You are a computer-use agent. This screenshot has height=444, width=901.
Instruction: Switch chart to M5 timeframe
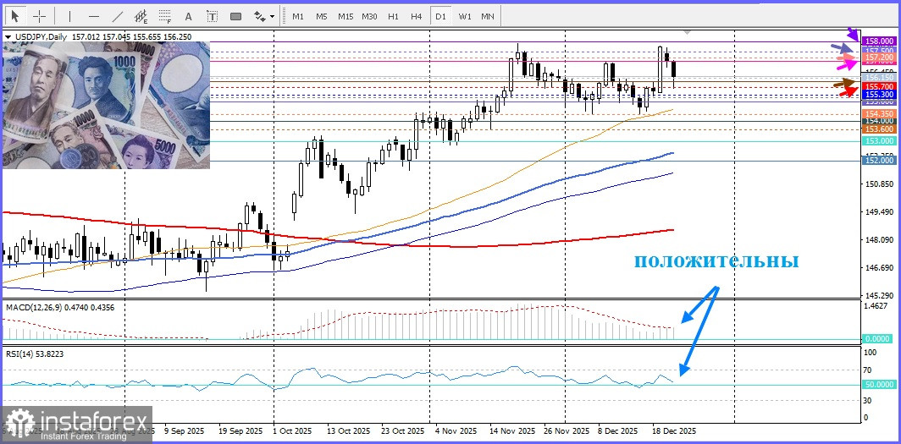pos(321,16)
